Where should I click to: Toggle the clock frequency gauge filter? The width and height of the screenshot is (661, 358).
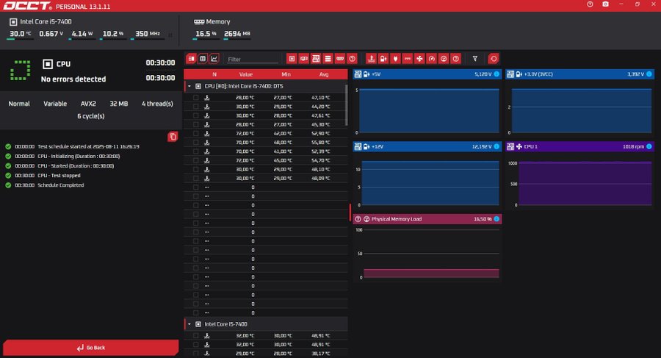[431, 59]
